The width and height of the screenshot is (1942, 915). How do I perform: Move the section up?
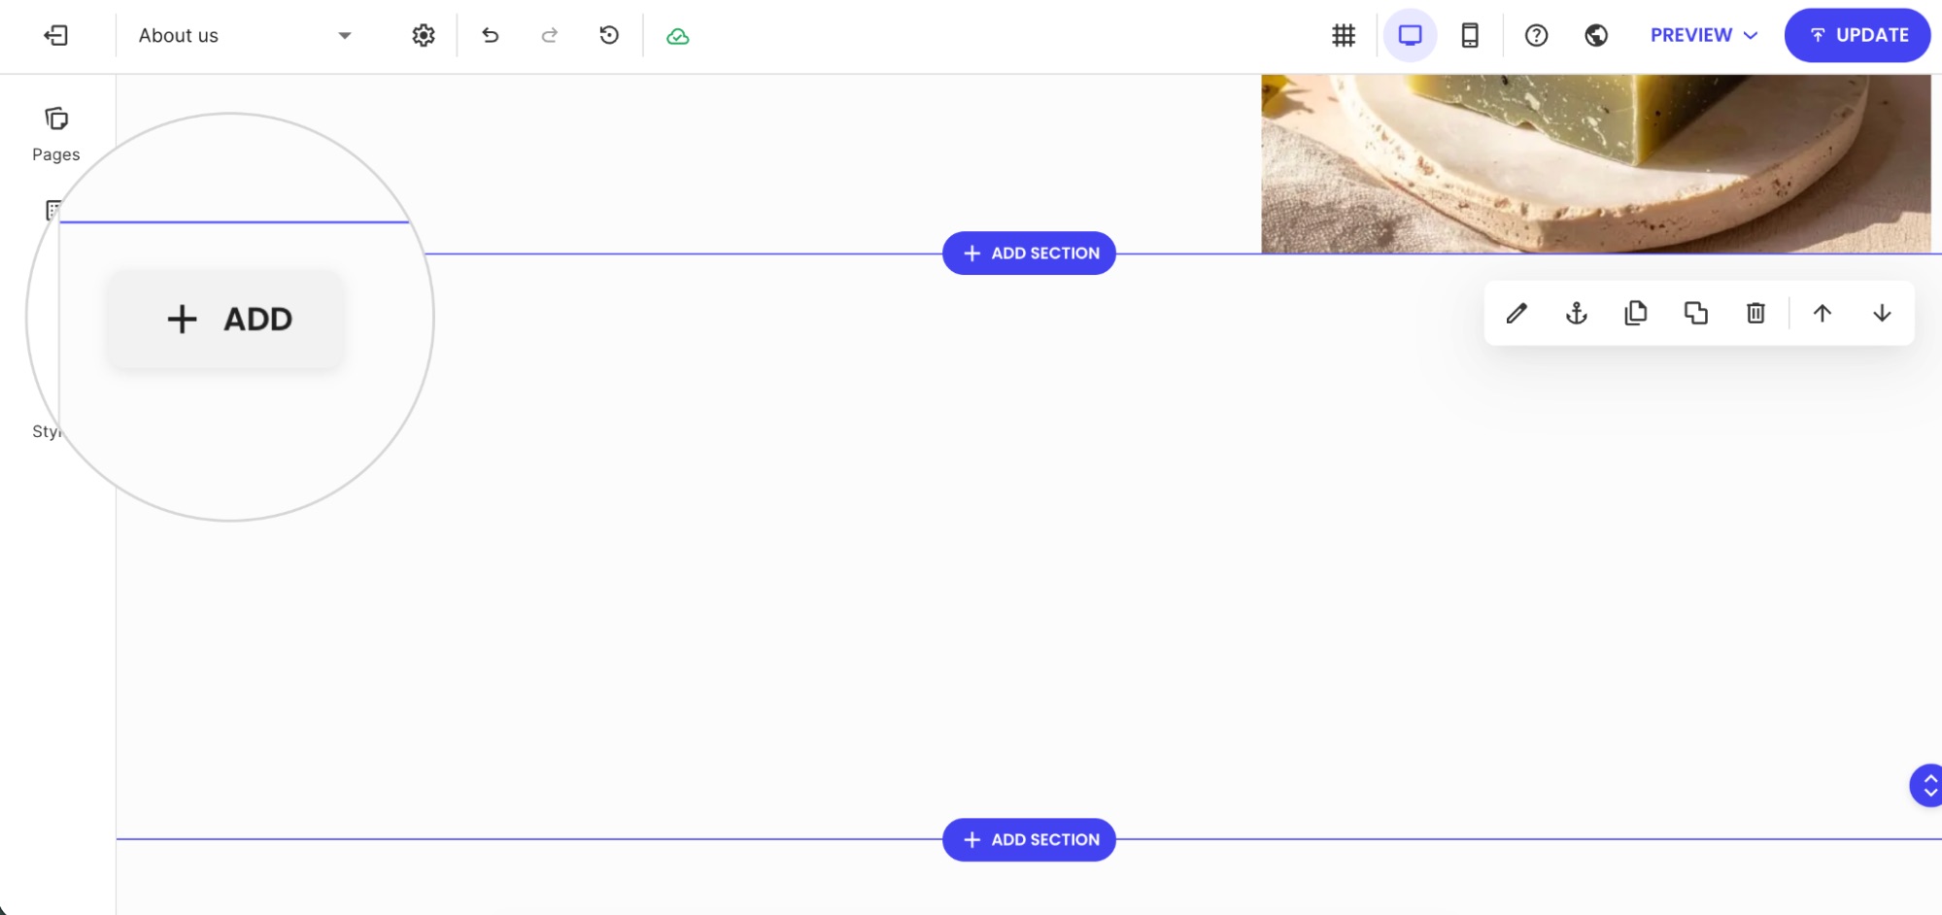[1823, 314]
